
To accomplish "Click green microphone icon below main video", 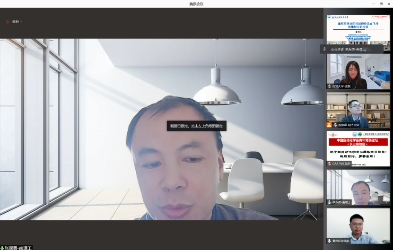I will 2,248.
